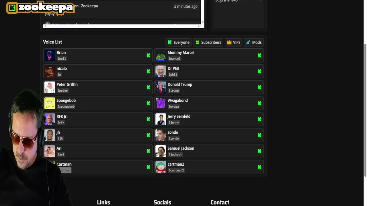This screenshot has width=367, height=206.
Task: Click the Zookeepa name in the chat message
Action: pos(89,6)
